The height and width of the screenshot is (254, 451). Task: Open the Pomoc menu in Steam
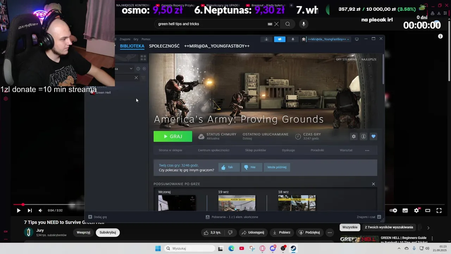146,39
